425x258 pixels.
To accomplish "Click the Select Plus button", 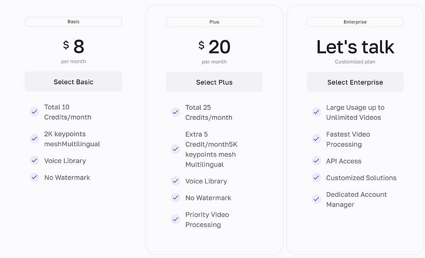I will tap(214, 82).
